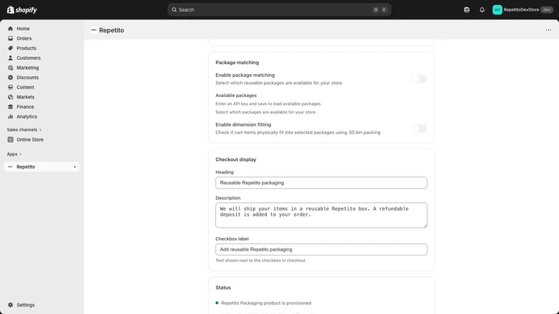This screenshot has width=559, height=314.
Task: Click the Analytics bar chart icon
Action: coord(10,117)
